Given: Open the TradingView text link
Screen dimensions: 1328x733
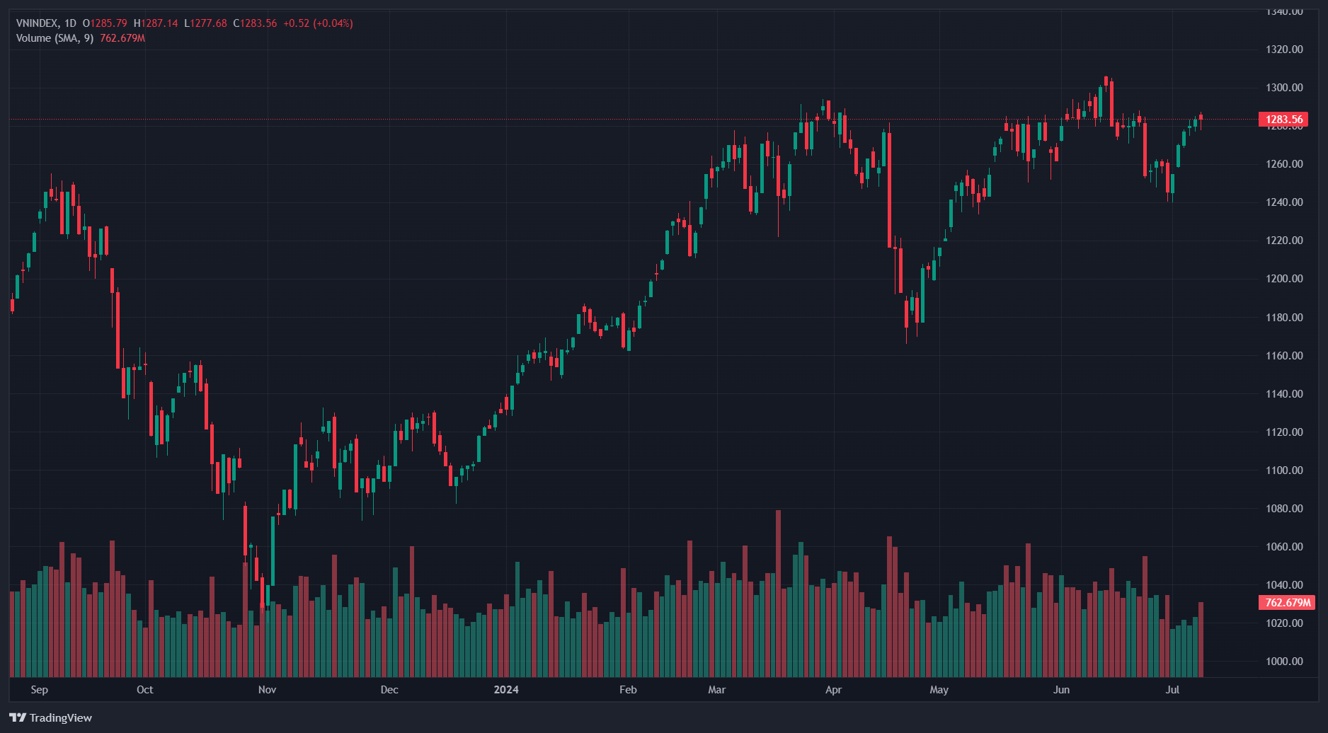Looking at the screenshot, I should coord(60,717).
